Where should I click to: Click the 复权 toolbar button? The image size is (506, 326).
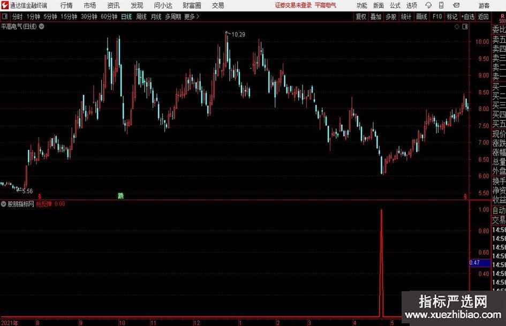coord(361,17)
